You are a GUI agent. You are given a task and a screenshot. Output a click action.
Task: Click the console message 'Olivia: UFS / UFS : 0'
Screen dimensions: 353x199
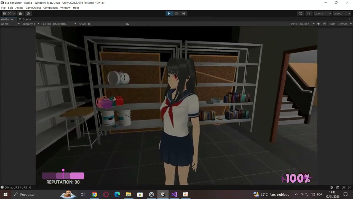[18, 187]
